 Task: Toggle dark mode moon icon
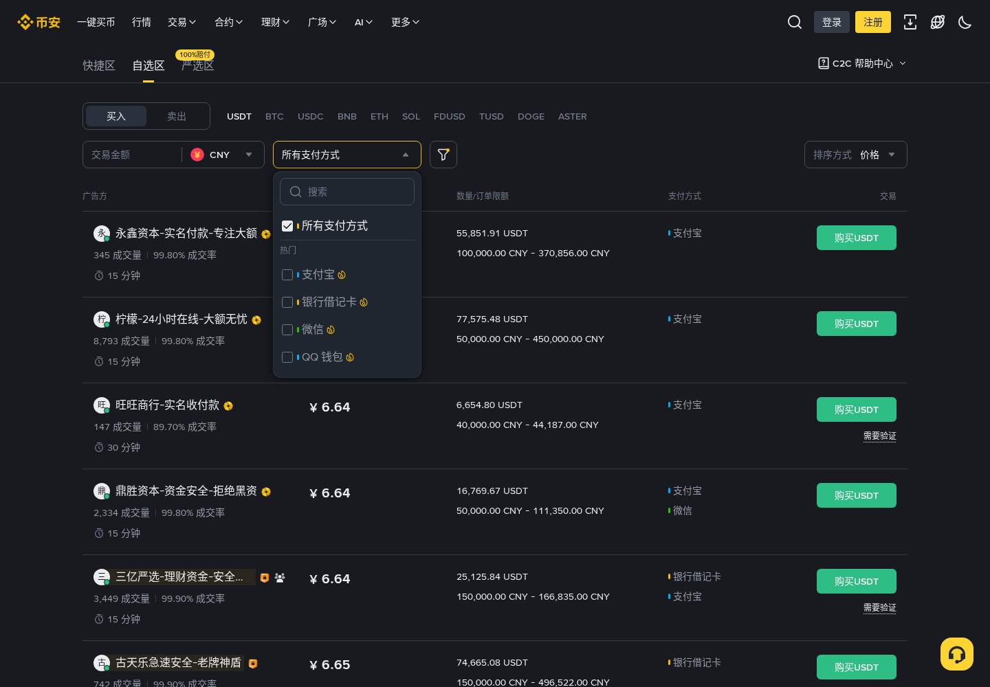pos(965,22)
